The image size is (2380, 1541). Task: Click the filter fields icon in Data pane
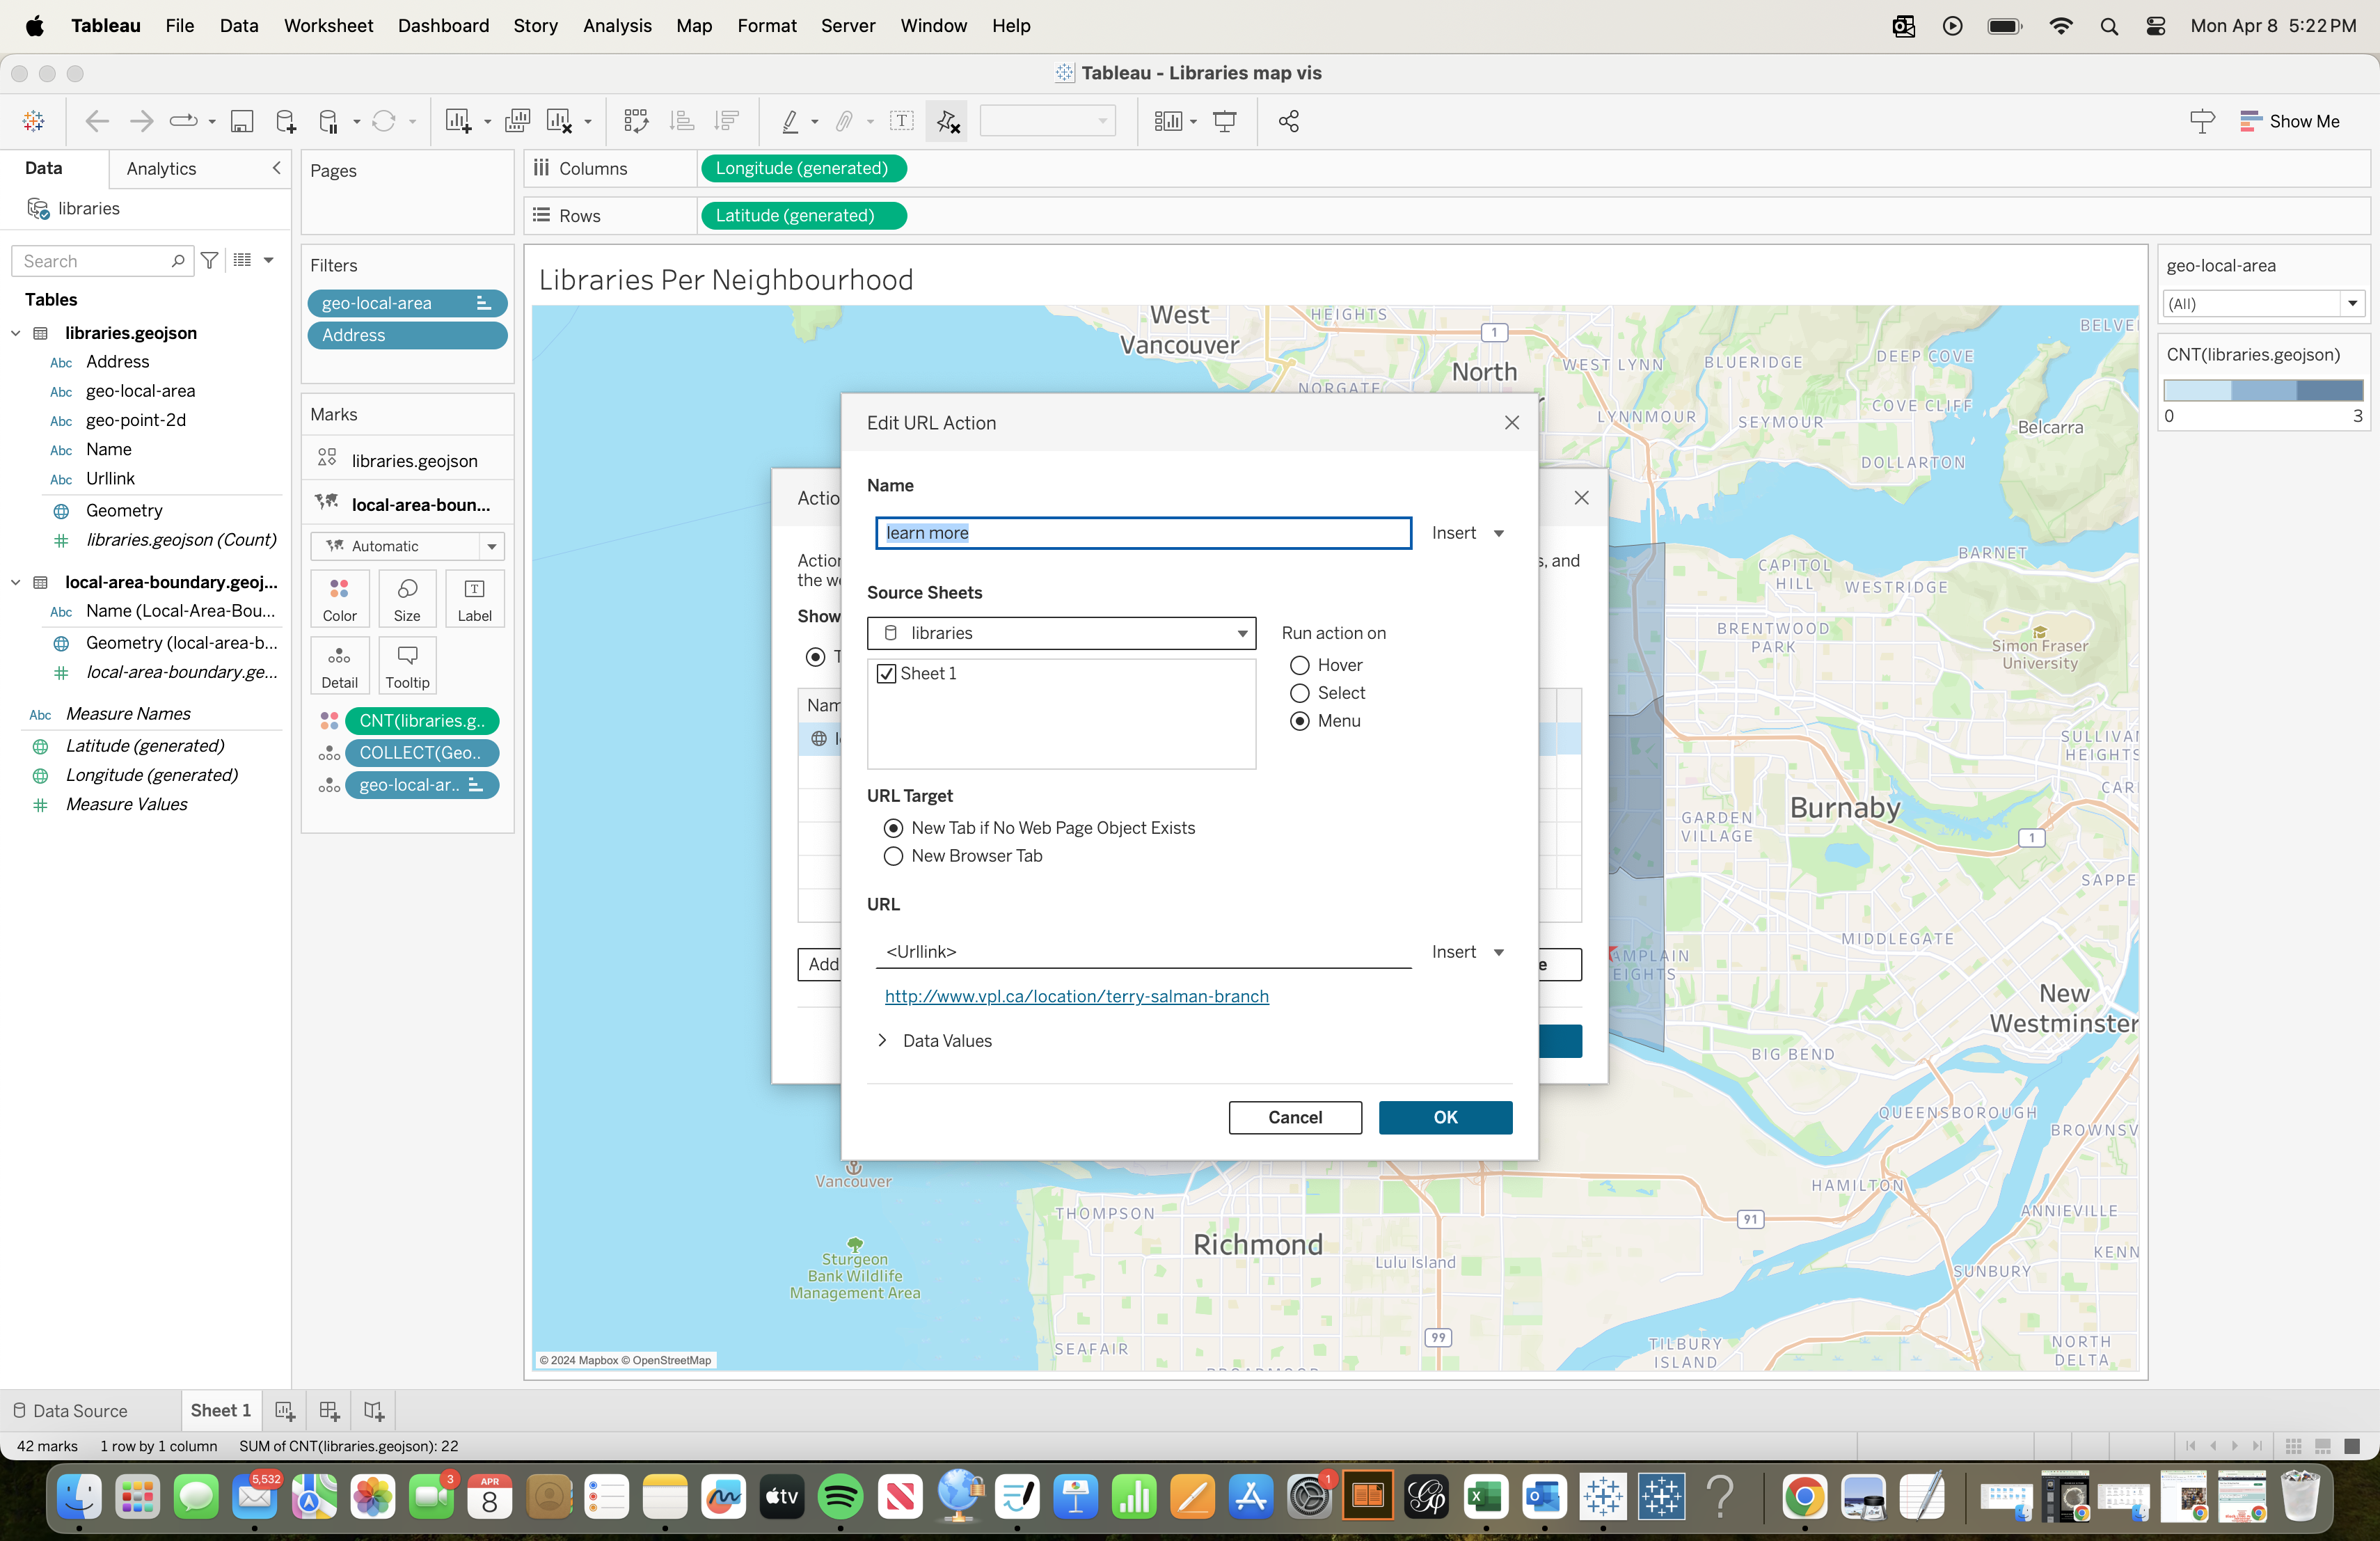click(x=210, y=261)
